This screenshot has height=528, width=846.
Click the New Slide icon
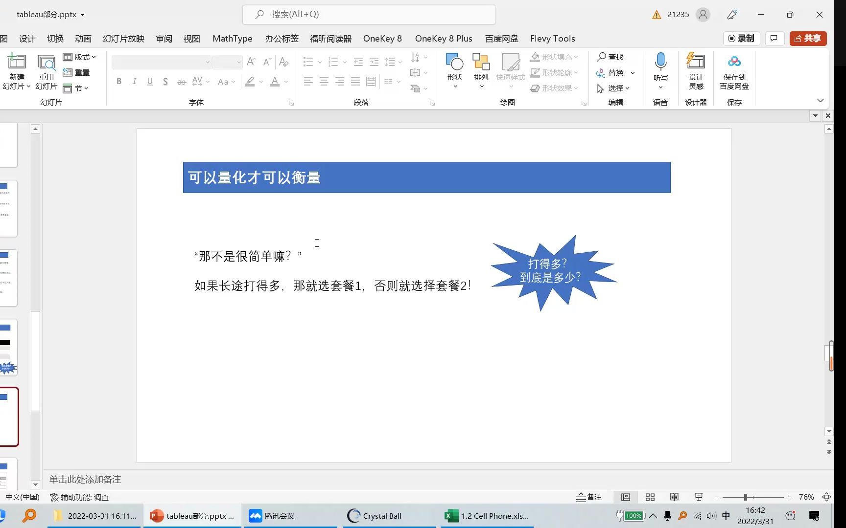coord(16,62)
